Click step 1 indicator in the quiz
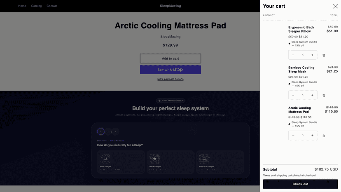This screenshot has height=192, width=341. coord(100,131)
